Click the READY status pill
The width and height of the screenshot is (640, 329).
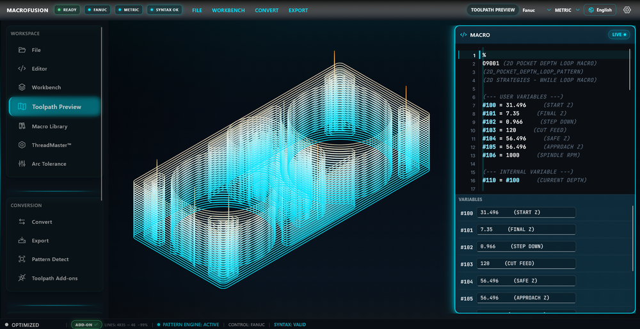pos(67,10)
